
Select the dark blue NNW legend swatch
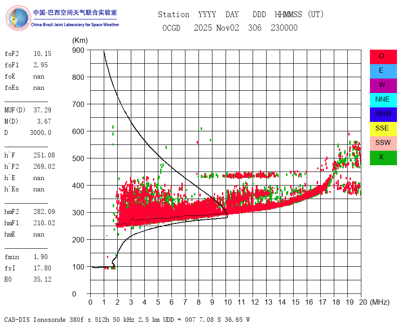pos(383,115)
